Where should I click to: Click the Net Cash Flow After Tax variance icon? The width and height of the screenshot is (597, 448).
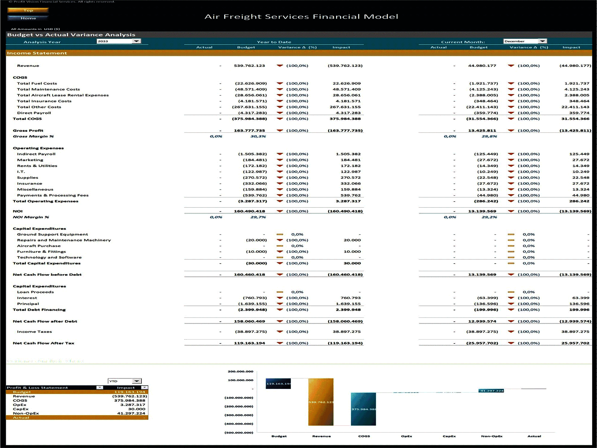pyautogui.click(x=280, y=343)
